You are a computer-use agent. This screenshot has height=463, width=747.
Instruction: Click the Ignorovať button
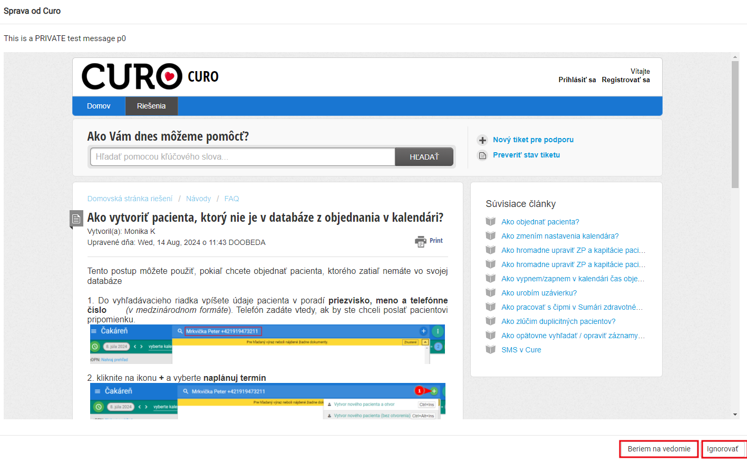(723, 449)
